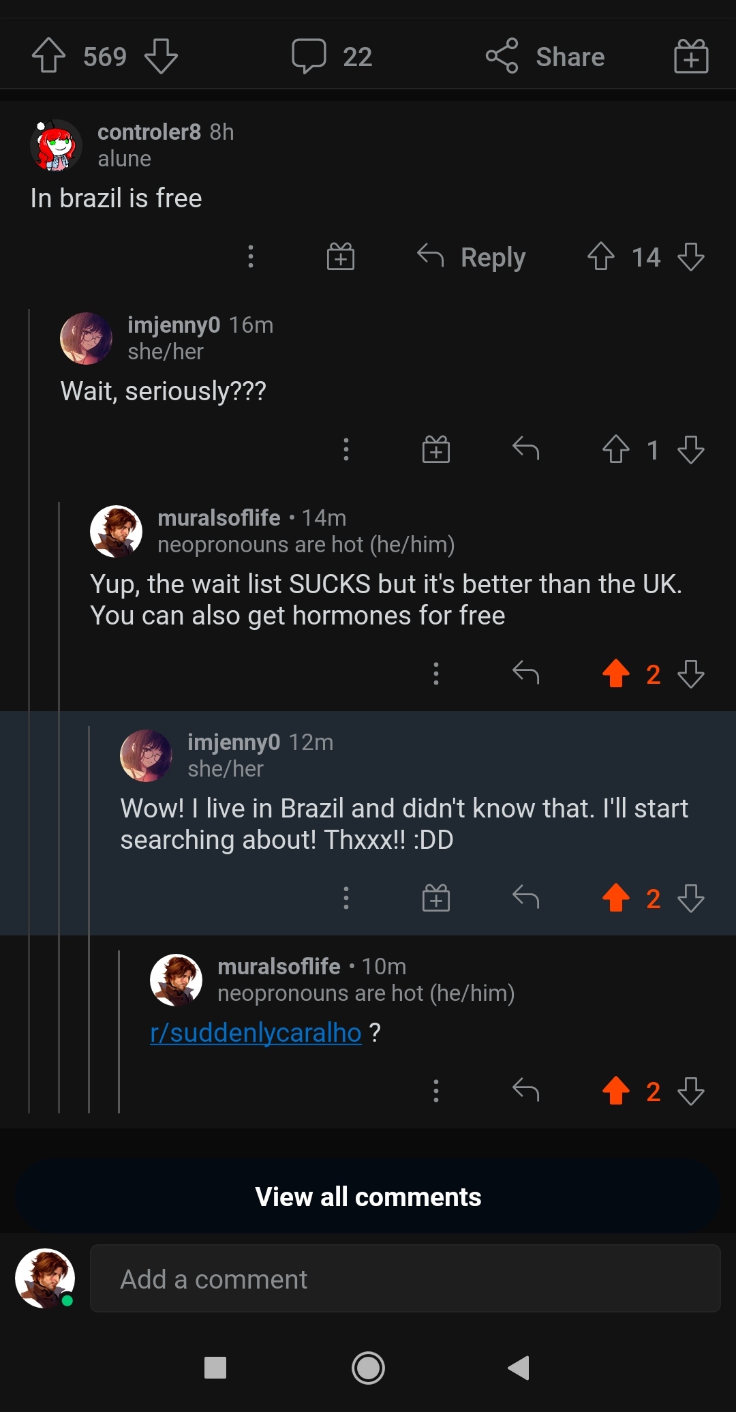736x1412 pixels.
Task: Reply to "Wait, seriously???" comment
Action: point(525,449)
